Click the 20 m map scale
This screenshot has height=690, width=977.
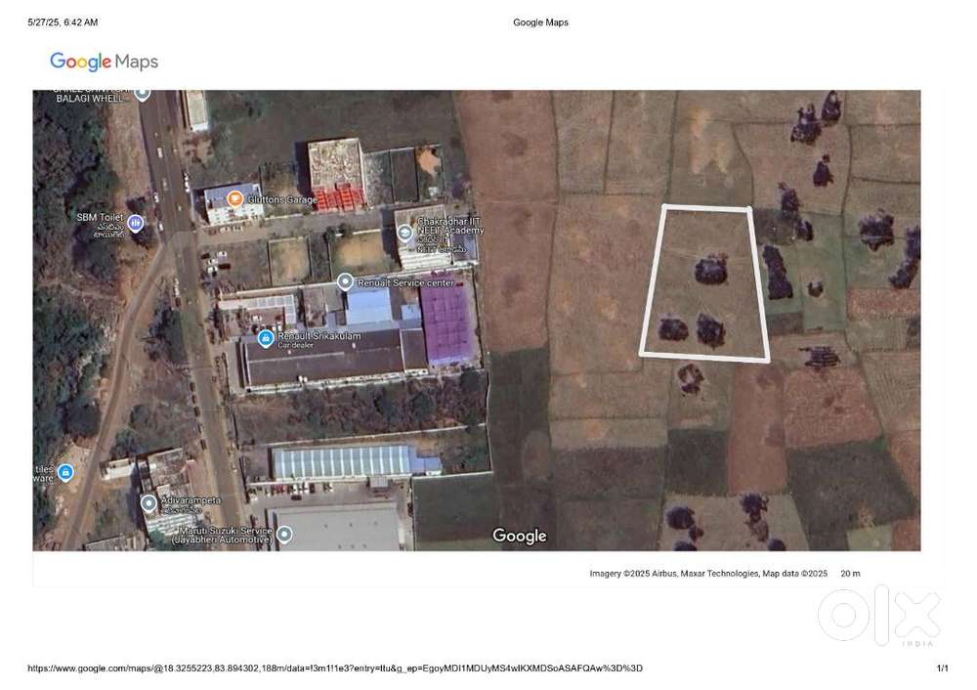tap(850, 574)
